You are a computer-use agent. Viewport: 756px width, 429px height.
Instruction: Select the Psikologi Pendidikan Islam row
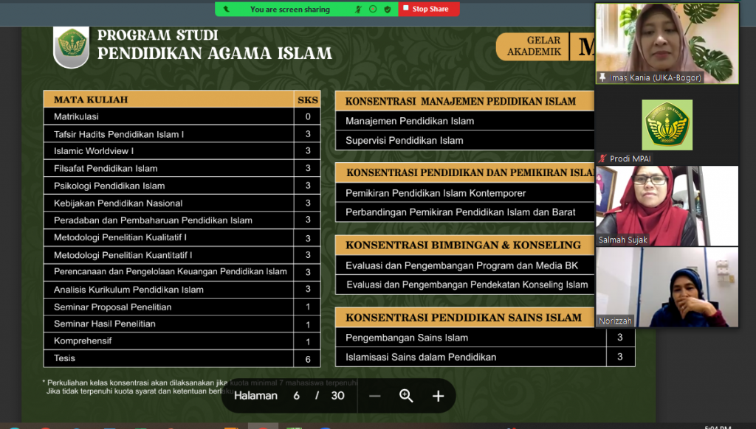pos(182,185)
